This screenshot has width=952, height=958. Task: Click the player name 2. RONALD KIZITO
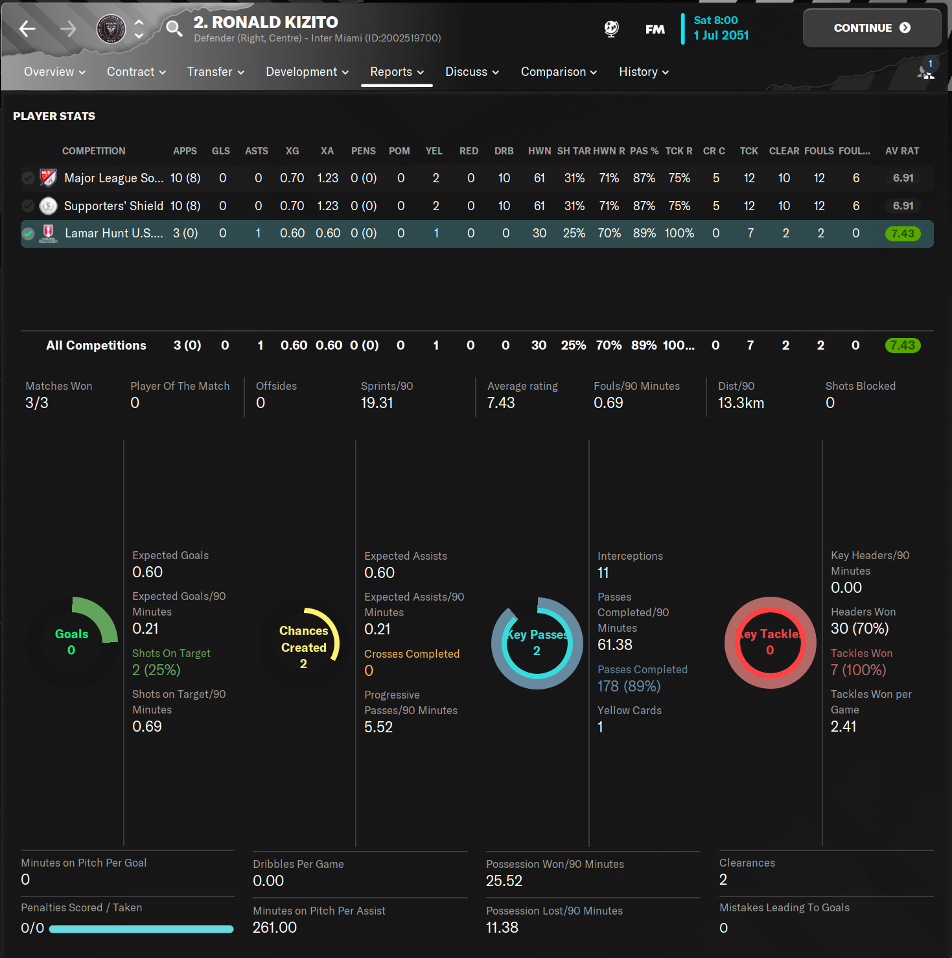[x=266, y=22]
